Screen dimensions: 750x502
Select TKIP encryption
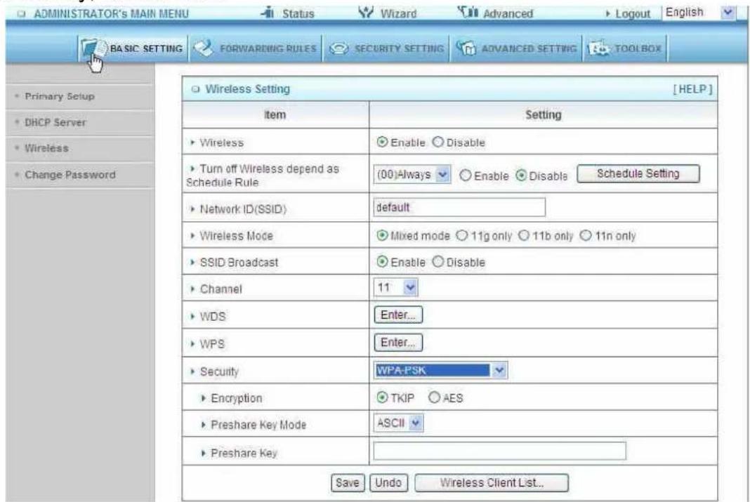382,397
